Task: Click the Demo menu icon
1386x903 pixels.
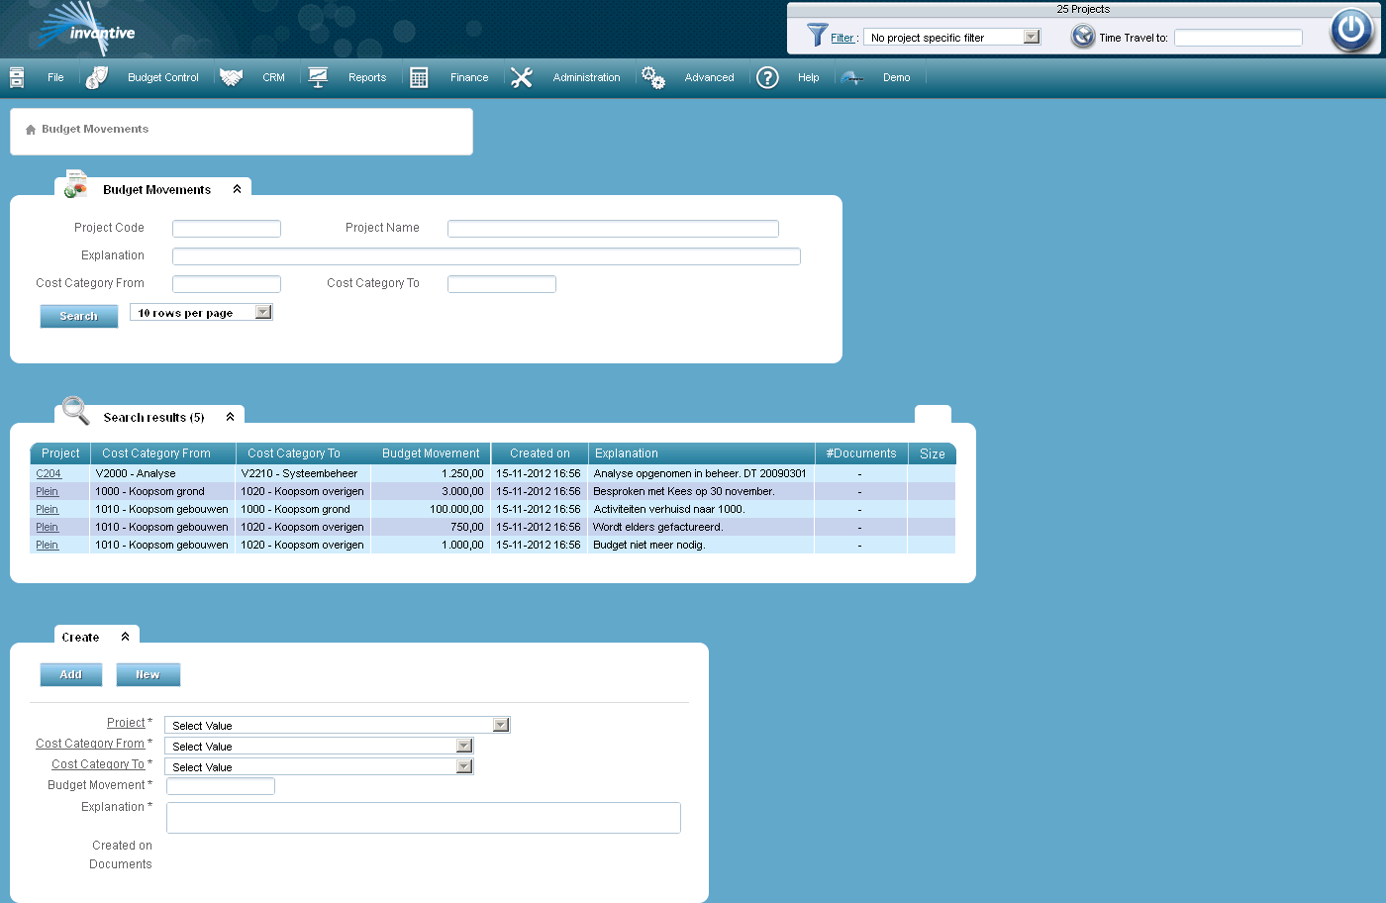Action: tap(852, 77)
